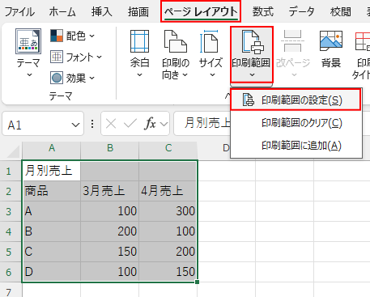Click cell C6 with value 150
This screenshot has width=370, height=297.
coord(168,272)
